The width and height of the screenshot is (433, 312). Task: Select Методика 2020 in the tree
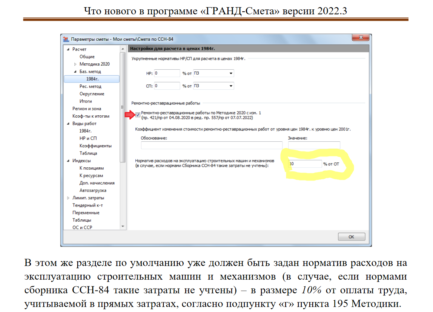pyautogui.click(x=94, y=64)
